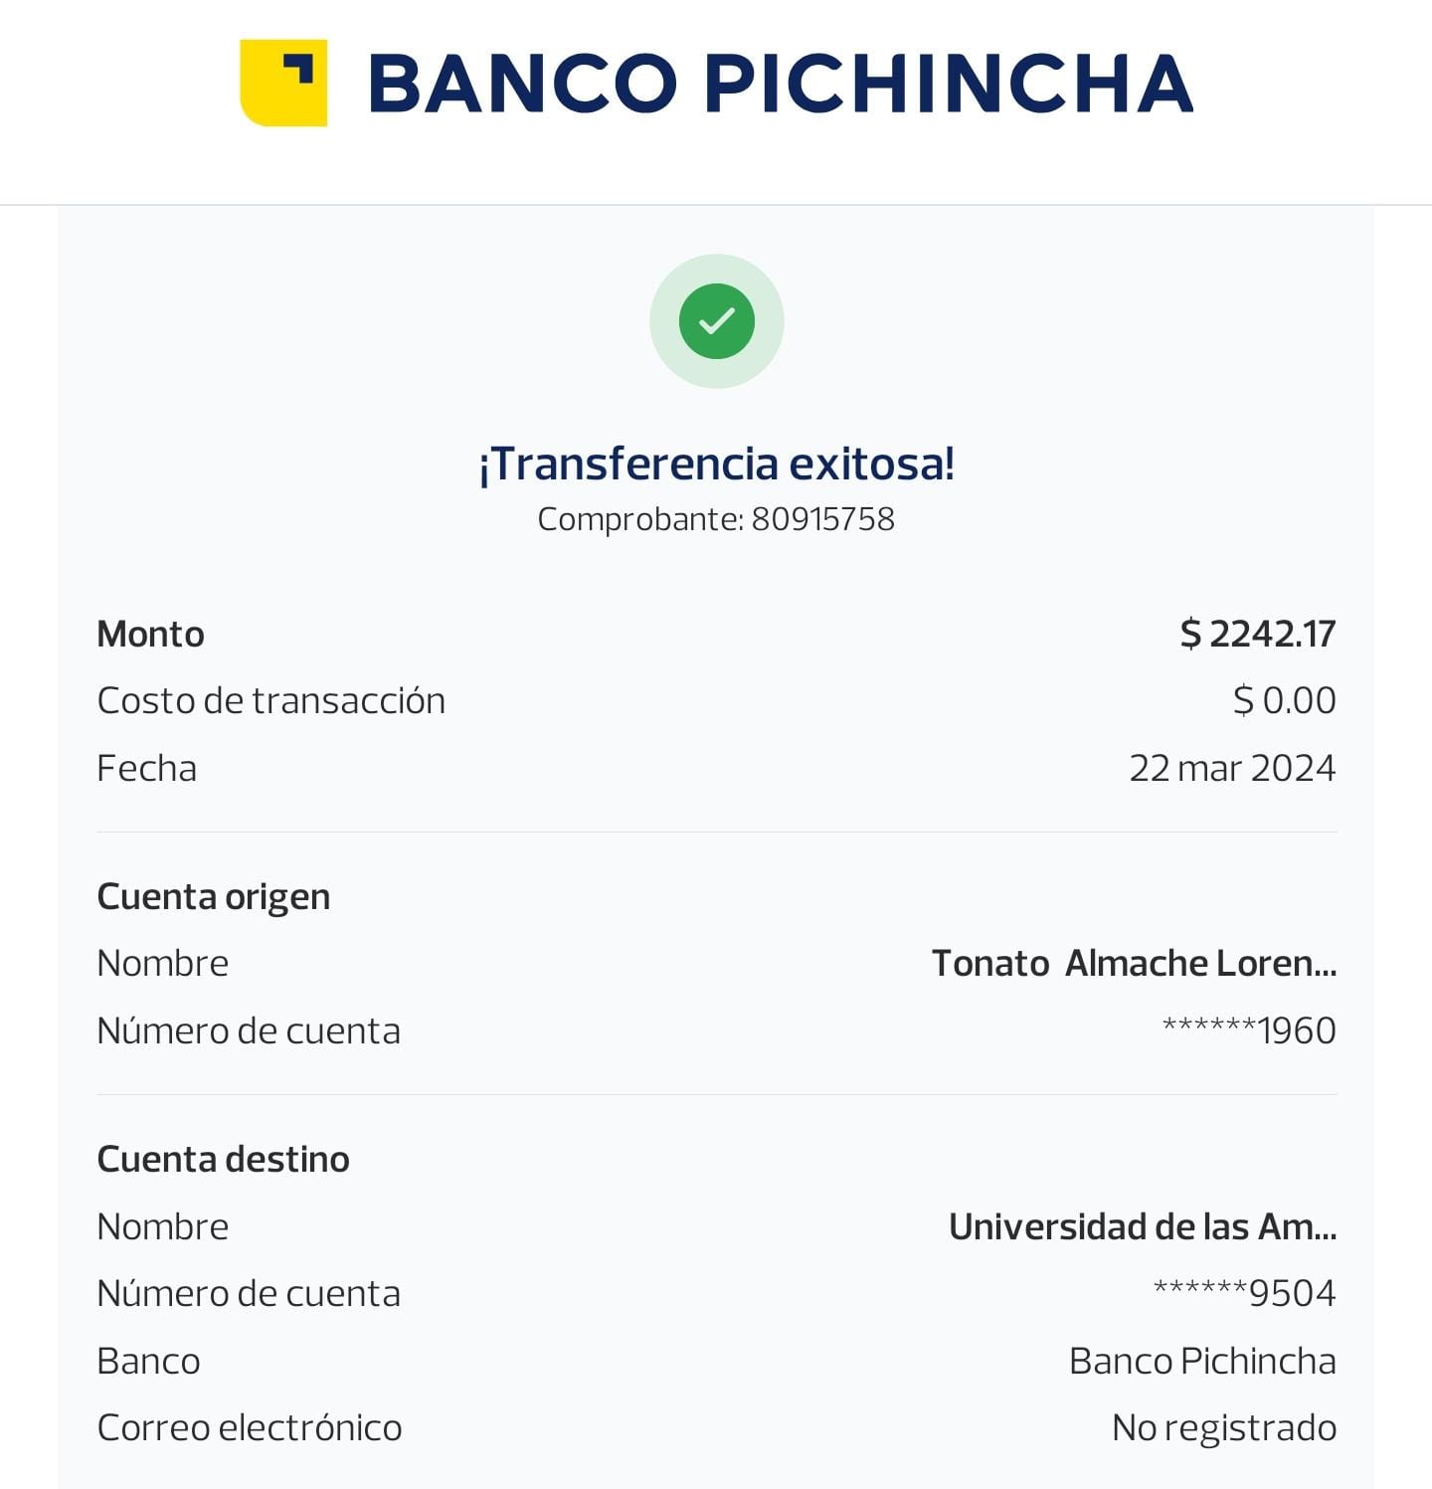This screenshot has height=1489, width=1432.
Task: Click destination account number ending 9504
Action: click(x=1244, y=1293)
